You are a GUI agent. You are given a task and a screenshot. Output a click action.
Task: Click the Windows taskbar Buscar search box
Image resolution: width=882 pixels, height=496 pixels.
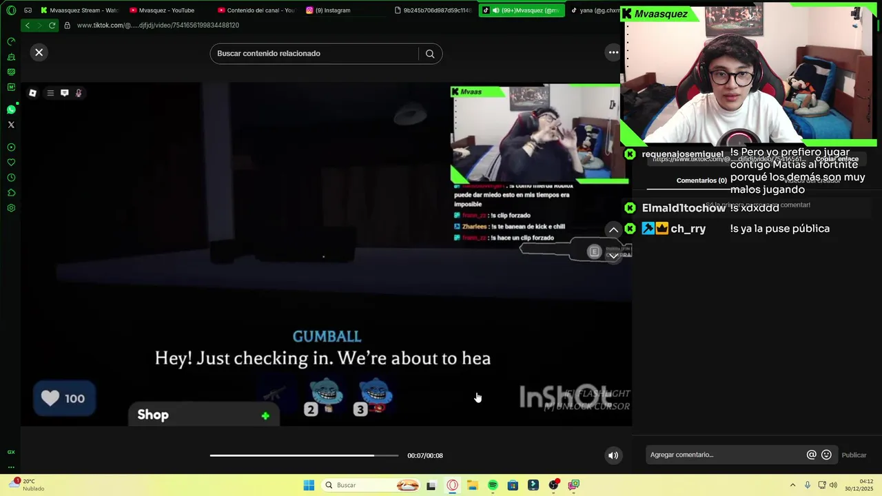point(371,485)
